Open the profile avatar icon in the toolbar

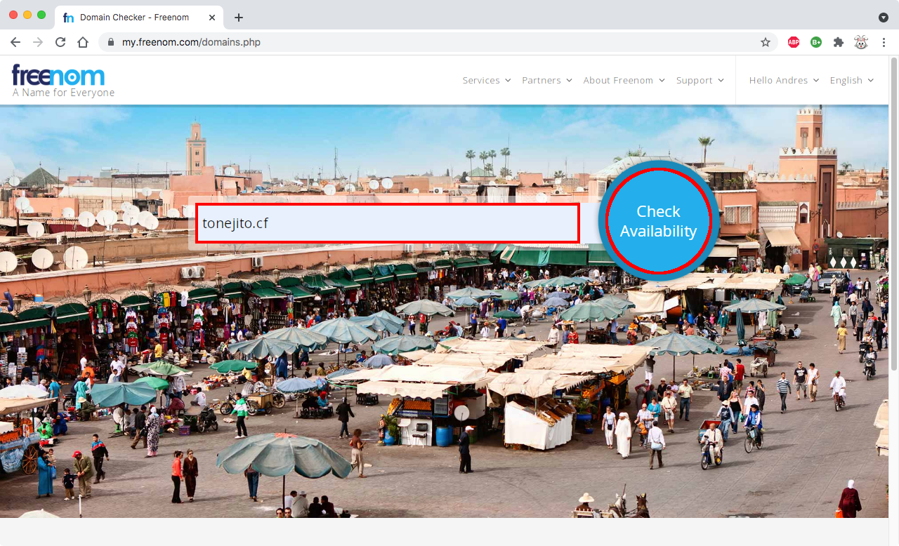tap(860, 42)
